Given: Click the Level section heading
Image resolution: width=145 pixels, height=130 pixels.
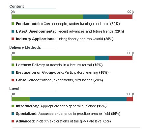Looking at the screenshot, I should coord(14,89).
